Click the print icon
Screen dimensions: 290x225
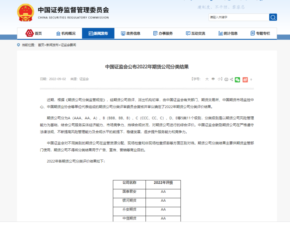click(226, 79)
